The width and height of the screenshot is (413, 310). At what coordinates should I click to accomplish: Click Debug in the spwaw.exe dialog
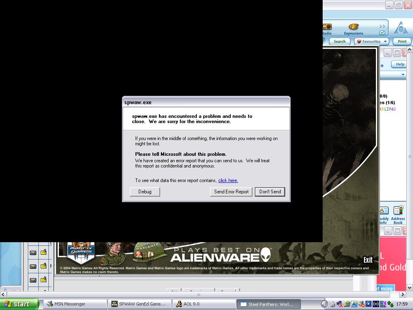pos(145,192)
